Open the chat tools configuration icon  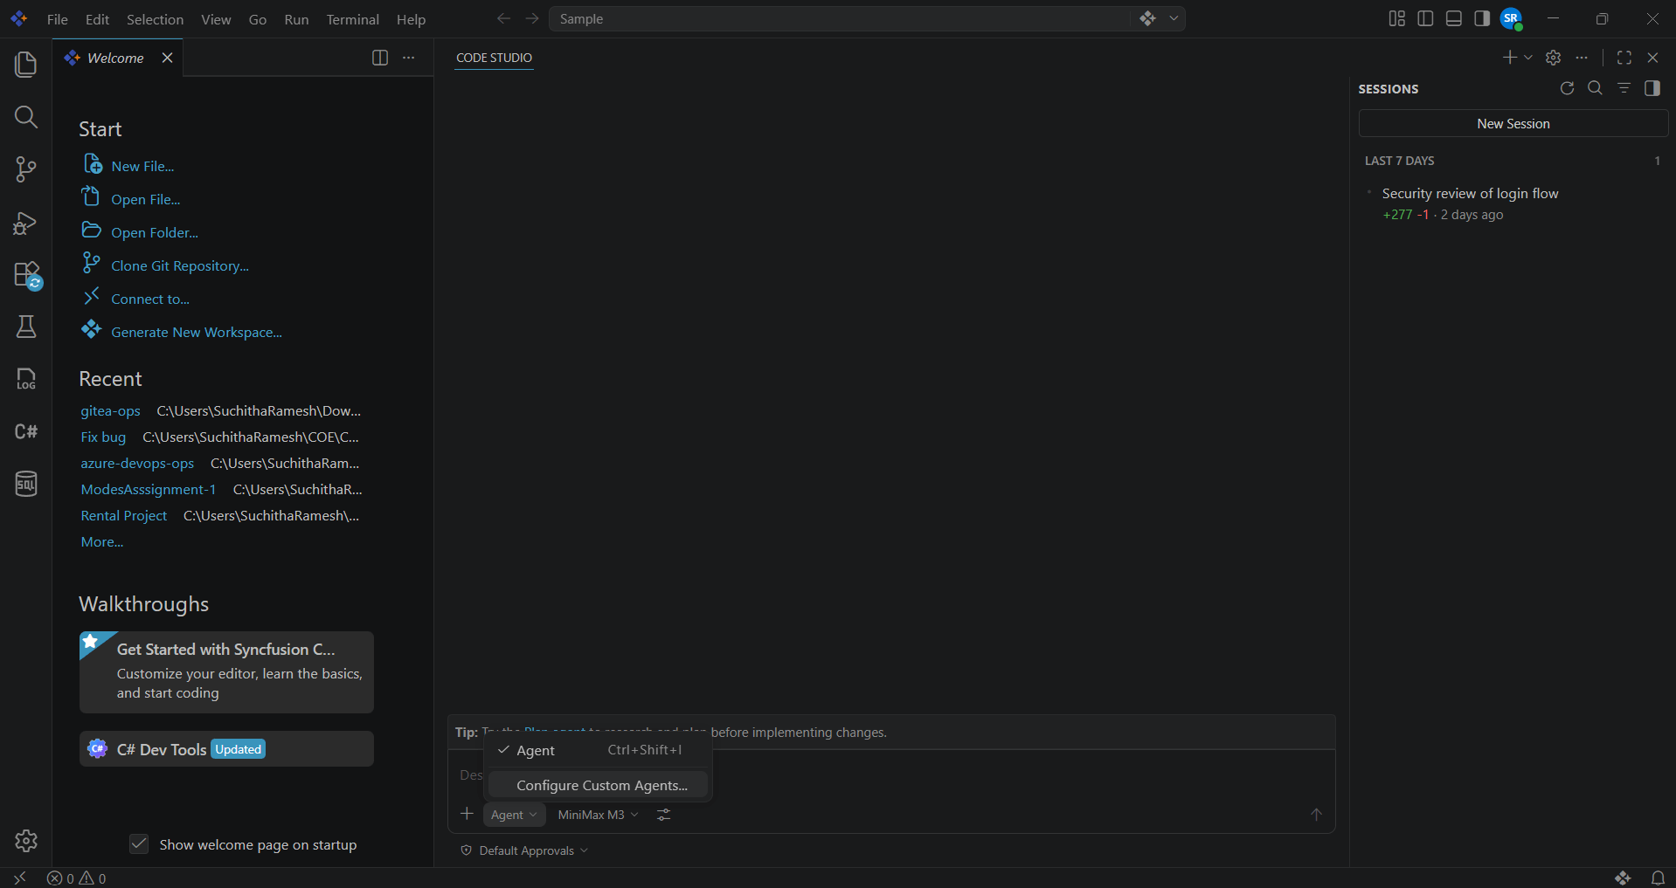click(664, 815)
